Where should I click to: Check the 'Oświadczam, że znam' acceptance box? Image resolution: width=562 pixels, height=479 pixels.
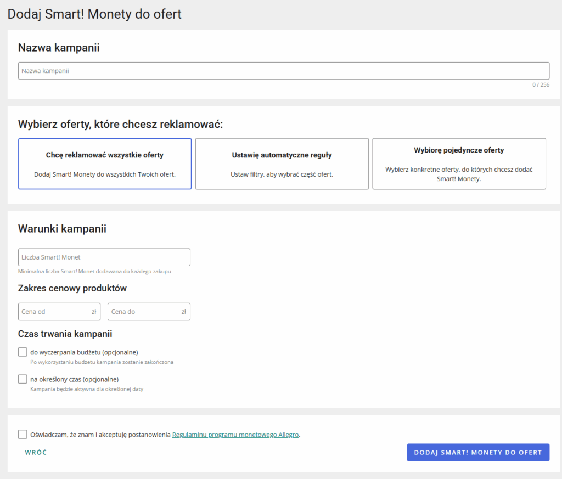(x=23, y=435)
